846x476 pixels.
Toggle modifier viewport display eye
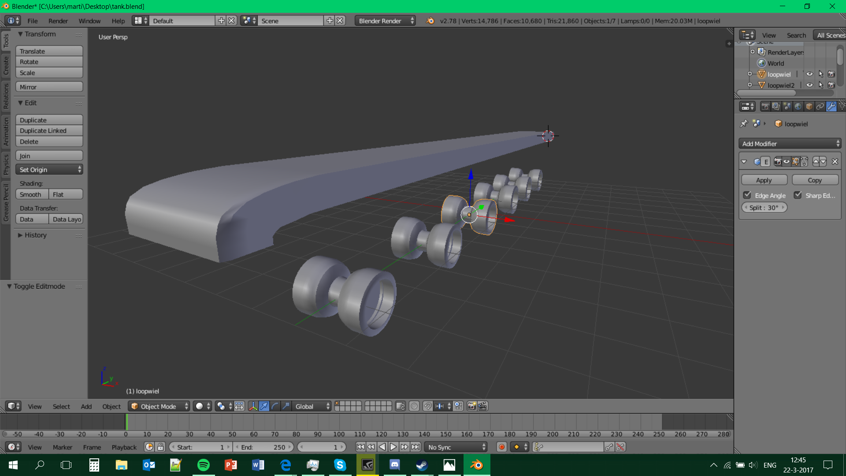(x=787, y=162)
